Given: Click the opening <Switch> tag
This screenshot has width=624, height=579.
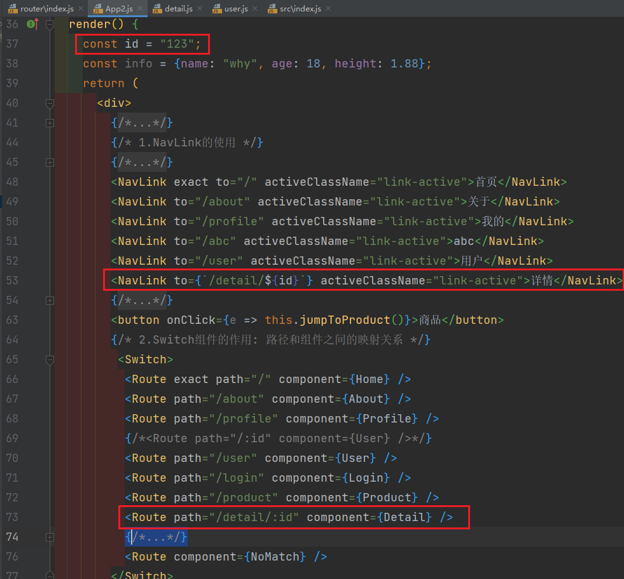Looking at the screenshot, I should [146, 359].
